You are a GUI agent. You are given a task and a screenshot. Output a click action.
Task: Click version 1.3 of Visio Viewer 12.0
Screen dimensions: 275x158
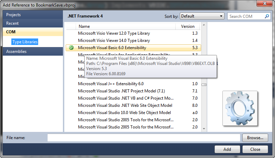(x=195, y=33)
